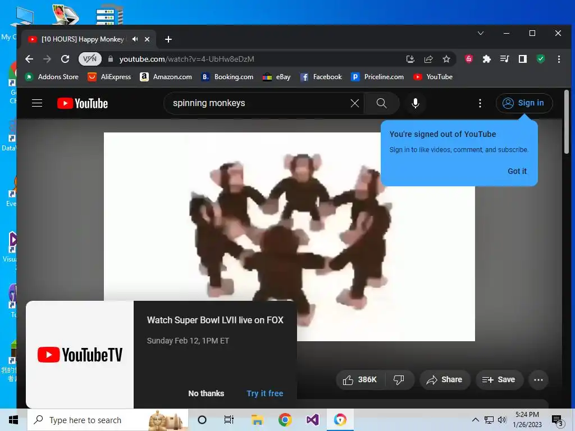Click the page vertical scrollbar
Viewport: 575px width, 431px height.
pos(567,122)
